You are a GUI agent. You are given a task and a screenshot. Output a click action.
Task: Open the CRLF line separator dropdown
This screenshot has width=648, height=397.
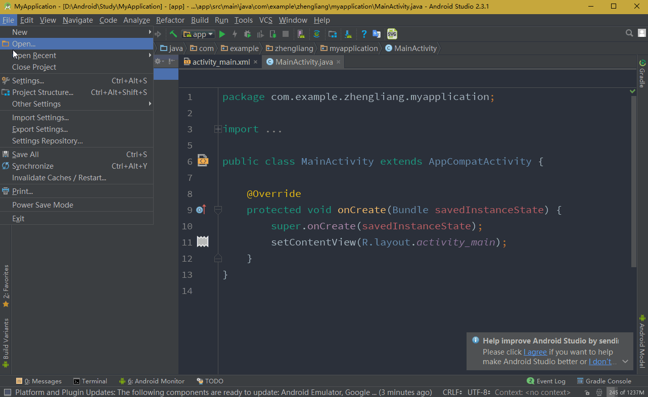(452, 392)
